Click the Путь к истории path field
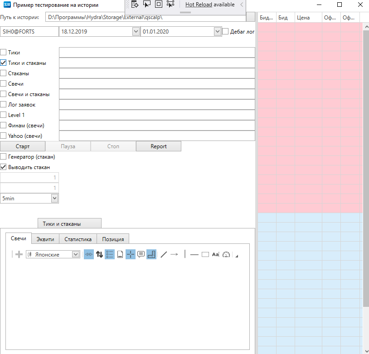 click(145, 18)
